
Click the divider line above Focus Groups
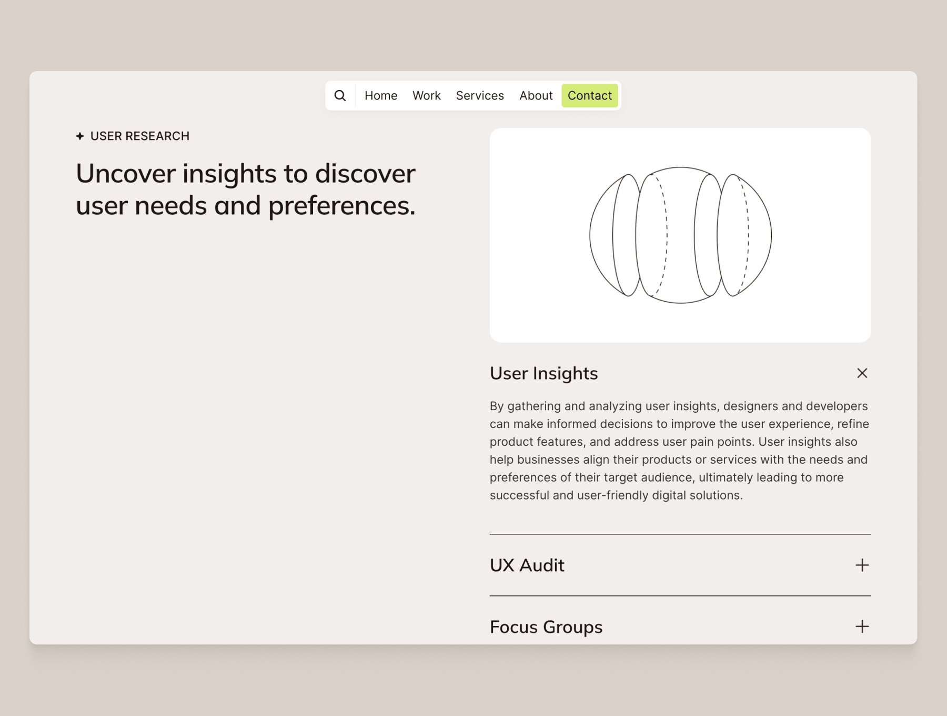[x=680, y=596]
